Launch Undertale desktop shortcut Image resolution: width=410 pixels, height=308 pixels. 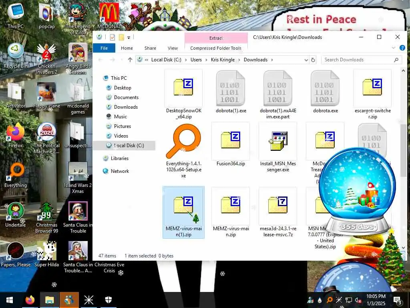tap(16, 215)
